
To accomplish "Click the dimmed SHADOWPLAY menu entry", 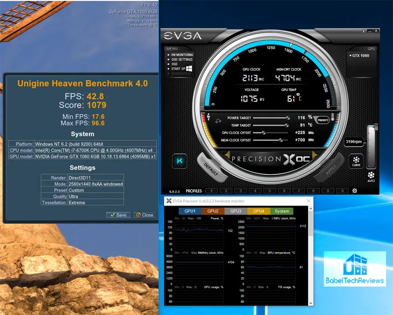I will pyautogui.click(x=181, y=74).
